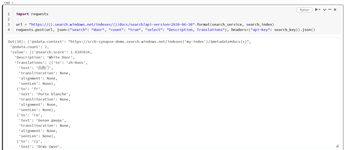Click the output resize handle corner
Image resolution: width=345 pixels, height=150 pixels.
[337, 146]
